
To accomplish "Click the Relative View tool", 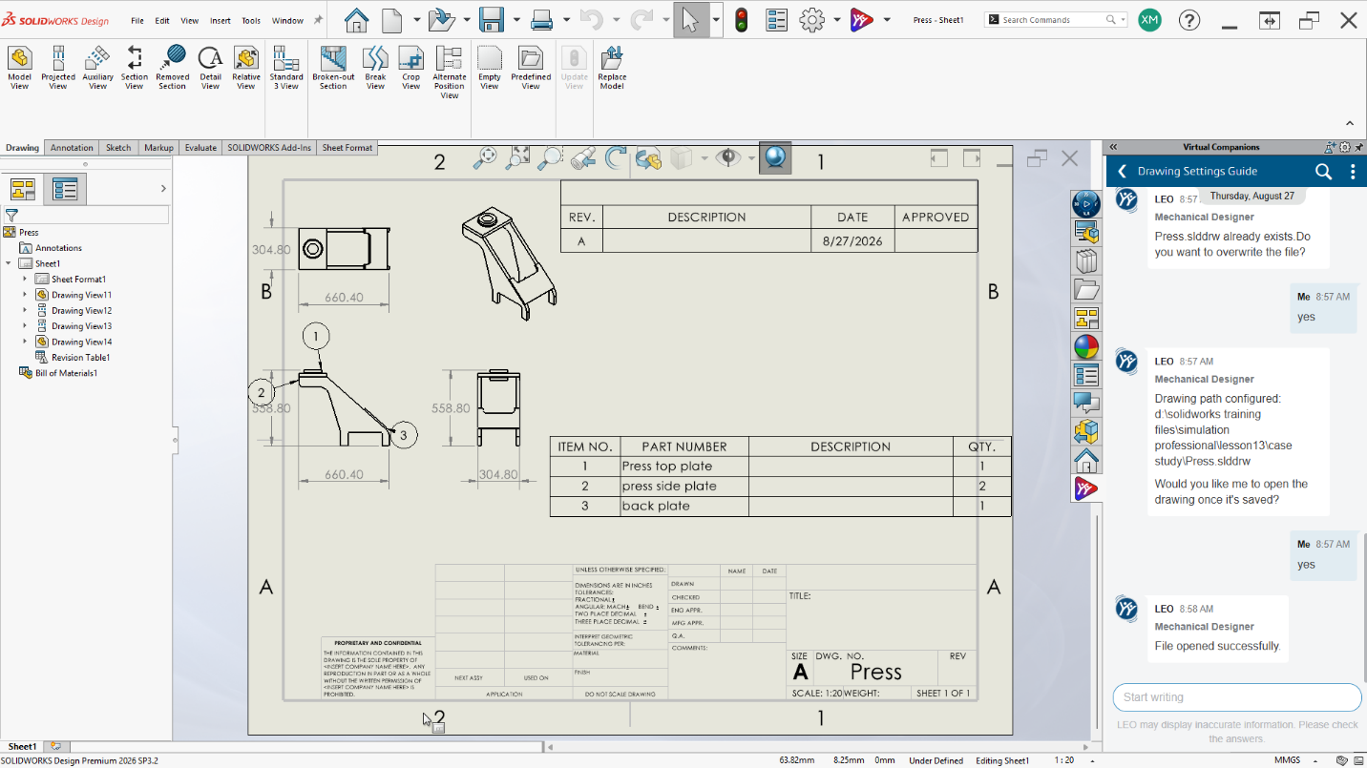I will pos(246,68).
